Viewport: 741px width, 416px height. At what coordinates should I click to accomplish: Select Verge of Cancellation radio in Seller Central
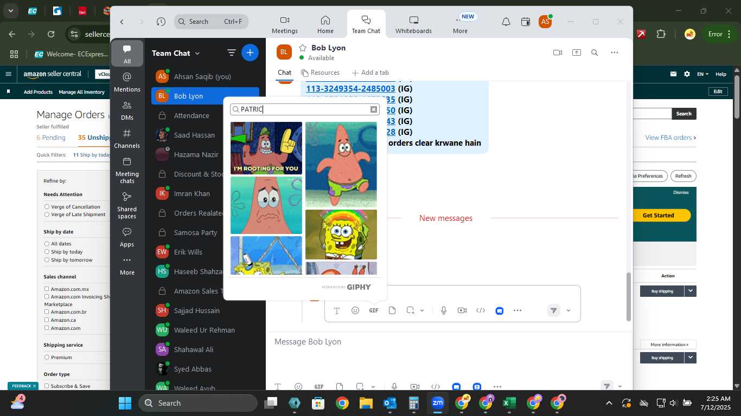[x=47, y=207]
